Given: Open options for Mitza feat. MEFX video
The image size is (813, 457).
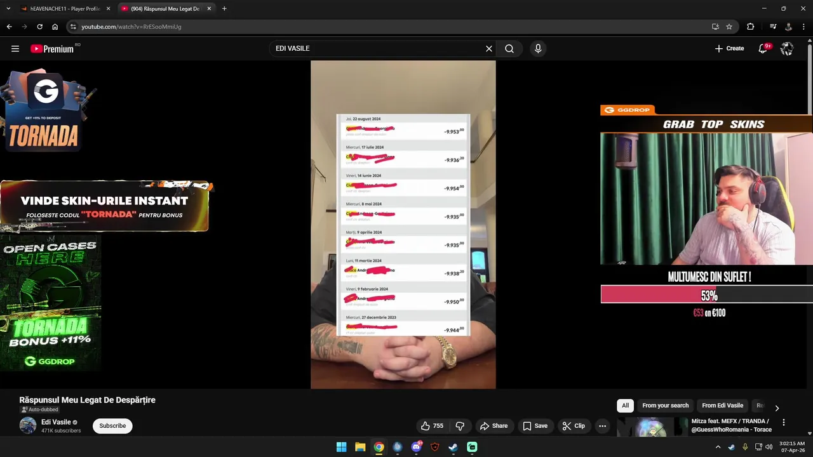Looking at the screenshot, I should pyautogui.click(x=783, y=422).
